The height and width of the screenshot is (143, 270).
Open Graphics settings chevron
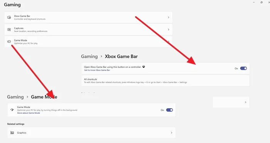point(172,133)
